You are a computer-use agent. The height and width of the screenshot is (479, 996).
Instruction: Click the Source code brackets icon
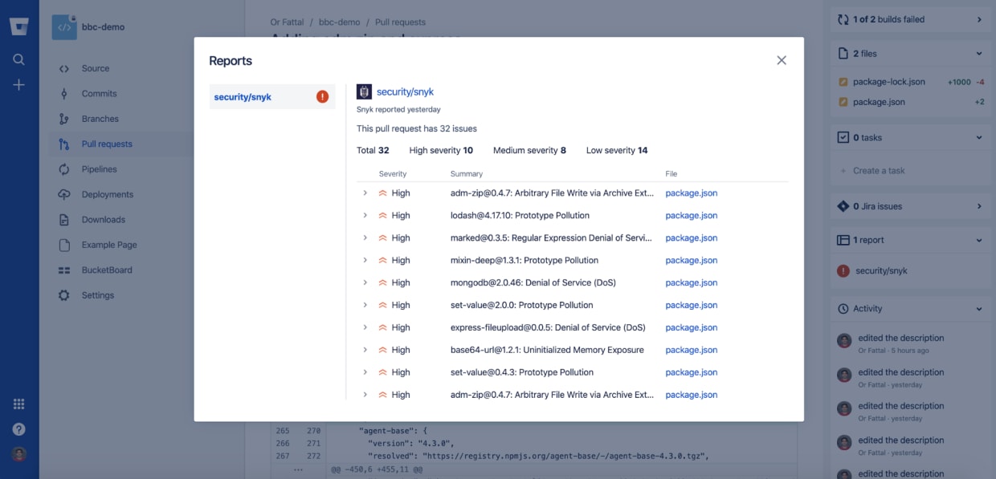pyautogui.click(x=64, y=69)
